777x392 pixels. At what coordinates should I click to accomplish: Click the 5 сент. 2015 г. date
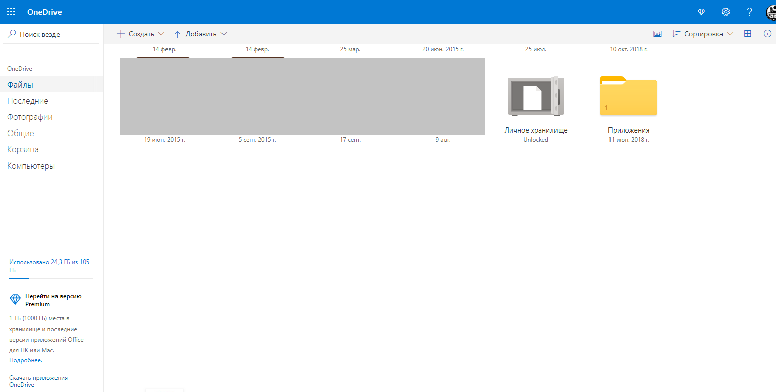coord(257,140)
